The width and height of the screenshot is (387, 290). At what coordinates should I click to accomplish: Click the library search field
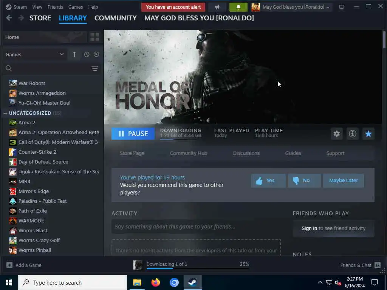(47, 69)
